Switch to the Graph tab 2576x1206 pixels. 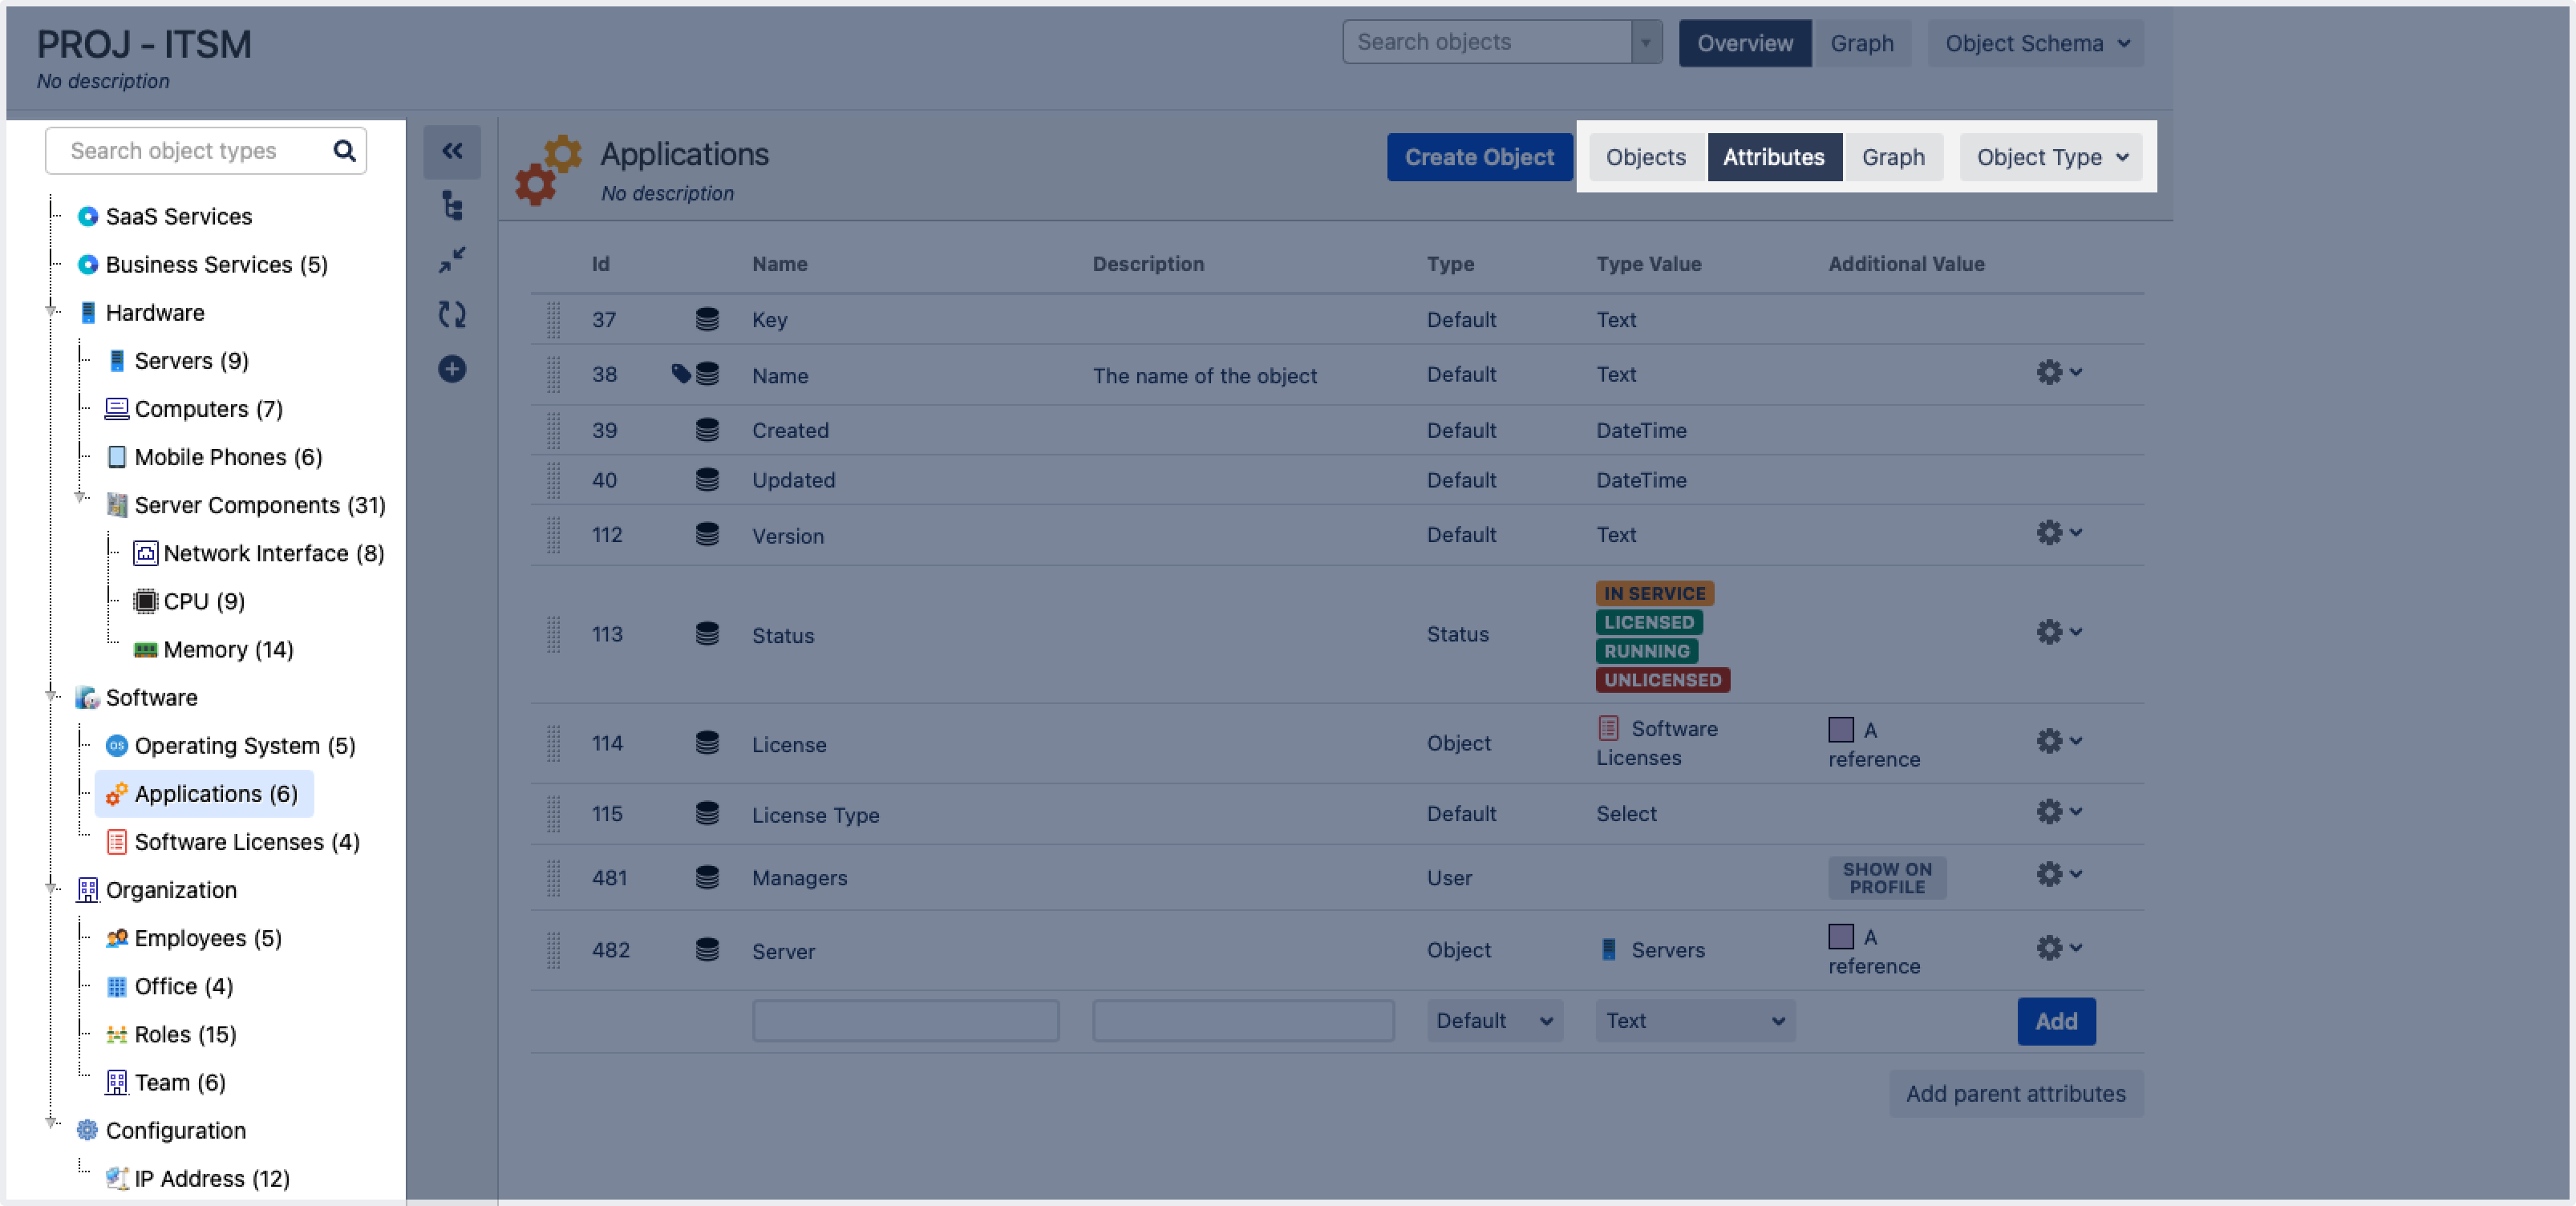pyautogui.click(x=1893, y=157)
